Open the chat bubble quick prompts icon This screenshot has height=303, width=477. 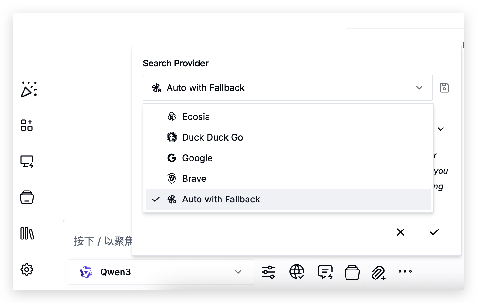point(325,272)
